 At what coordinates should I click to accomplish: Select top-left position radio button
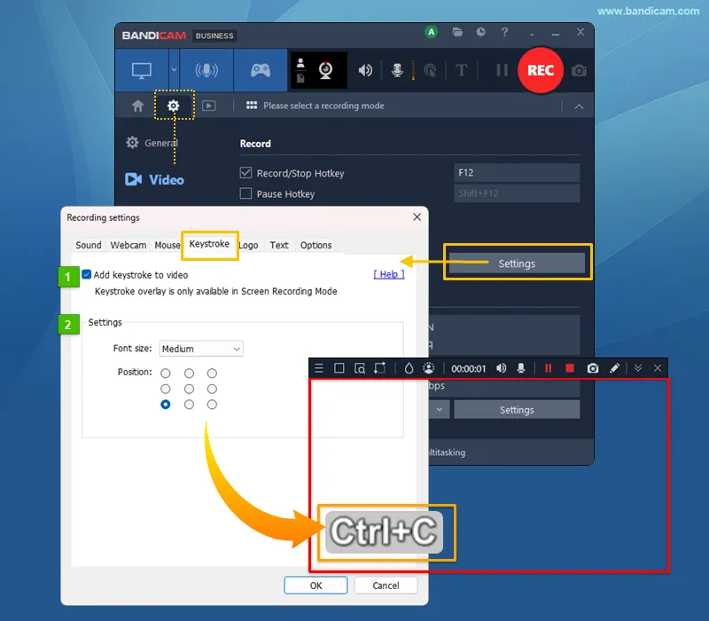pyautogui.click(x=166, y=373)
